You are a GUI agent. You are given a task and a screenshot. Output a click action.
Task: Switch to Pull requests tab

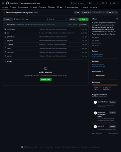(x=23, y=7)
